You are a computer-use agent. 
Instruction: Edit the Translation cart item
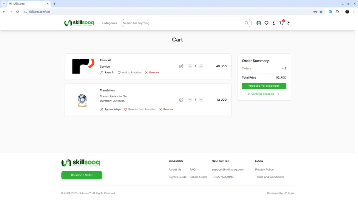click(x=181, y=100)
